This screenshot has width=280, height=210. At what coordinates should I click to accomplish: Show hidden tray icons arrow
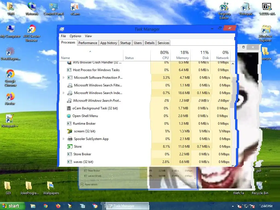(233, 206)
